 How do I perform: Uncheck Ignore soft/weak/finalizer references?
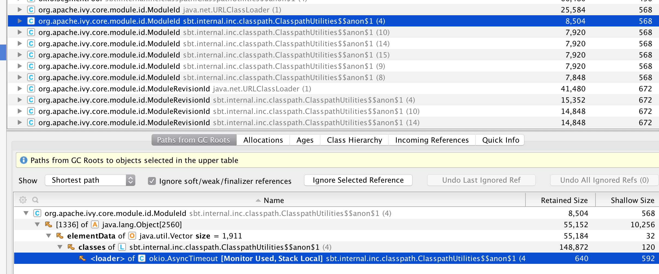pyautogui.click(x=152, y=181)
